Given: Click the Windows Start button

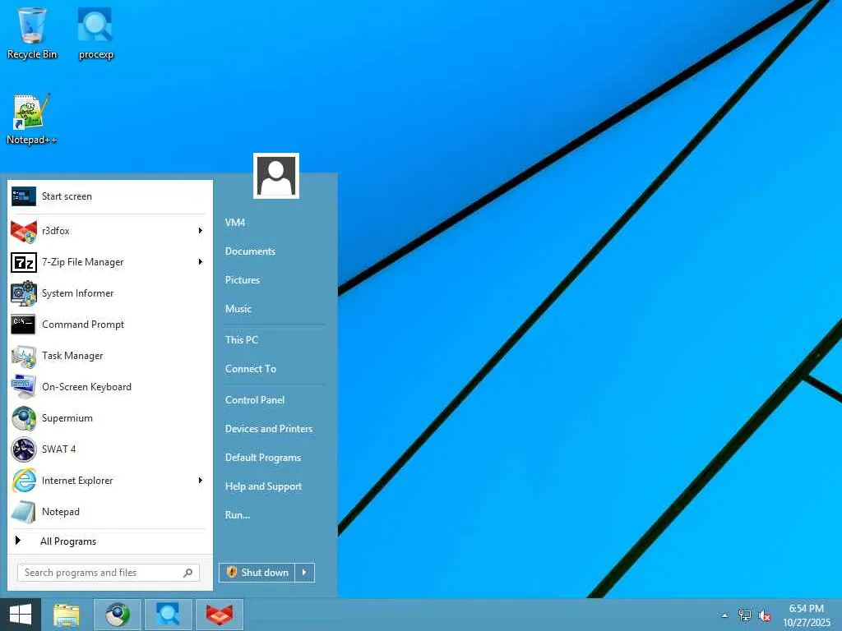Looking at the screenshot, I should coord(21,615).
